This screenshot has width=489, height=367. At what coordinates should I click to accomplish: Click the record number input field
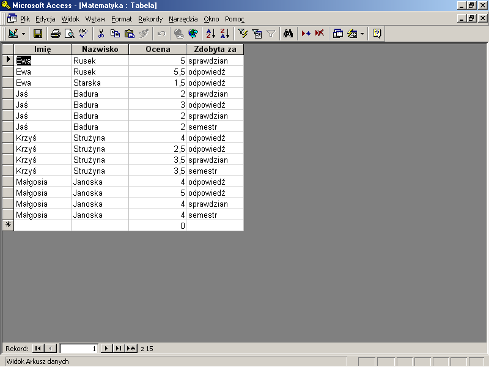tap(78, 348)
